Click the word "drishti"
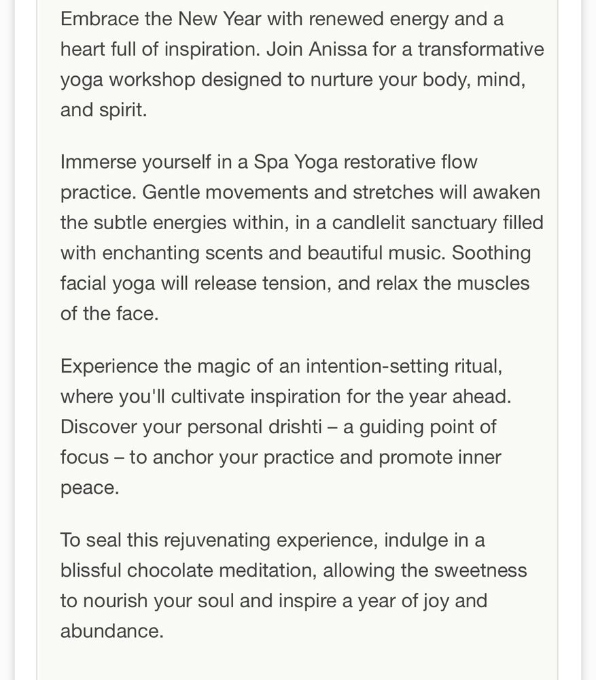596x680 pixels. pos(295,428)
